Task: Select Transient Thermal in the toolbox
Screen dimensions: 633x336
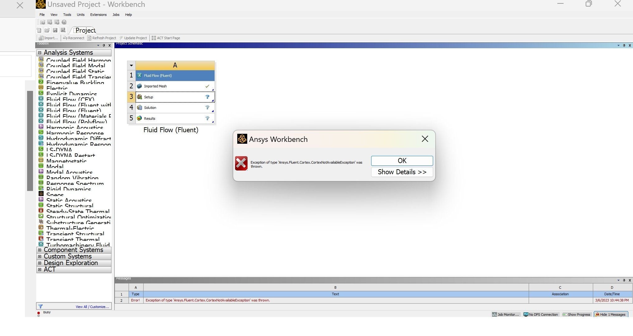Action: [x=73, y=239]
